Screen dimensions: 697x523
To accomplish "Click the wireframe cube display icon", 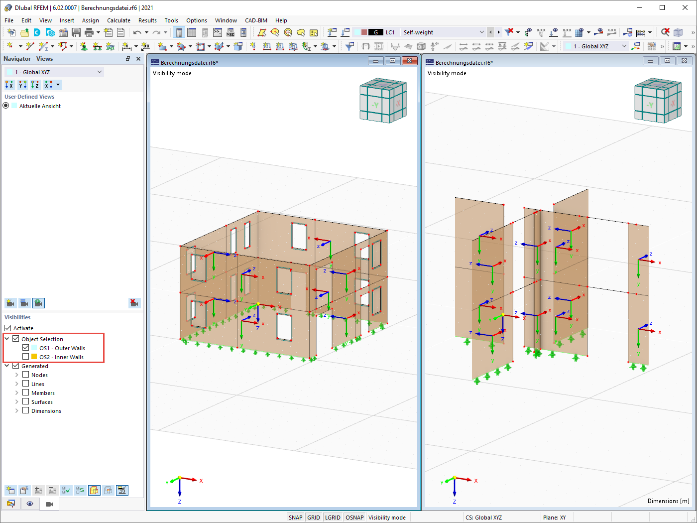I will 678,32.
